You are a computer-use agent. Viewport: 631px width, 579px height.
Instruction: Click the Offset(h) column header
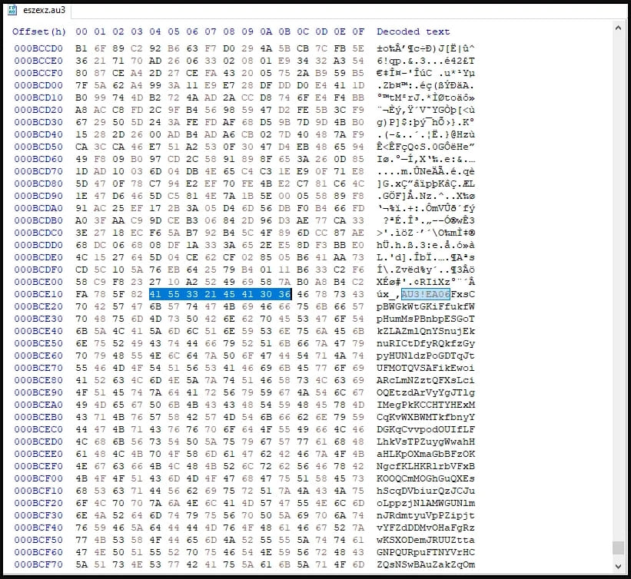click(39, 31)
